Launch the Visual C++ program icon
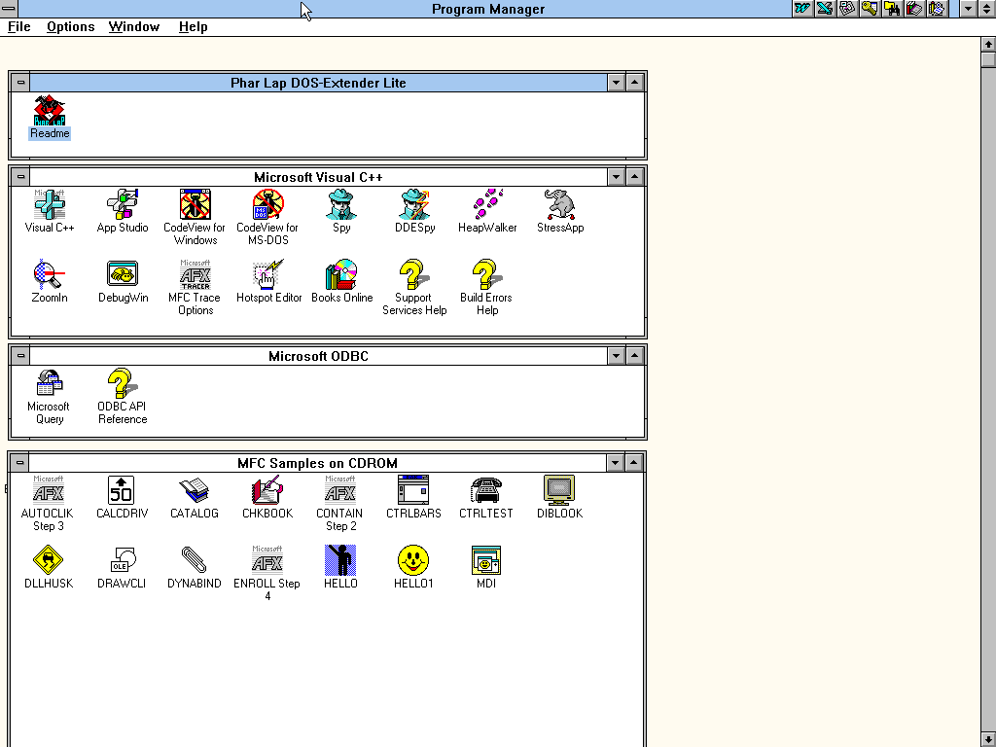The image size is (996, 747). coord(50,204)
